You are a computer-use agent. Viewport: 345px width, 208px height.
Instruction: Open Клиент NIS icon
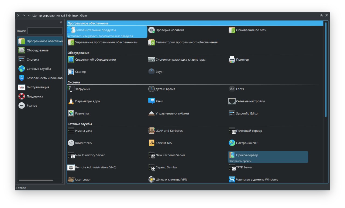point(151,143)
